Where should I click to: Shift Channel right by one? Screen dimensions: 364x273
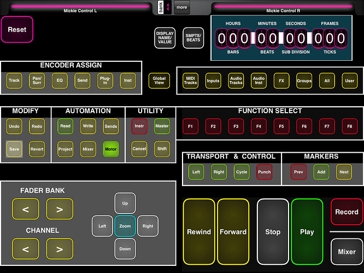[x=60, y=249]
